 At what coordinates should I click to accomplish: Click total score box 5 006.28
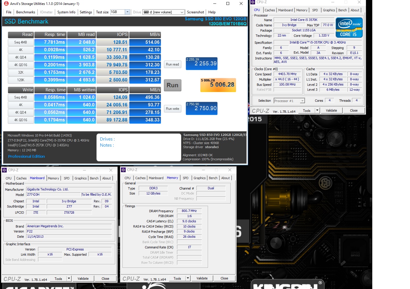(218, 85)
